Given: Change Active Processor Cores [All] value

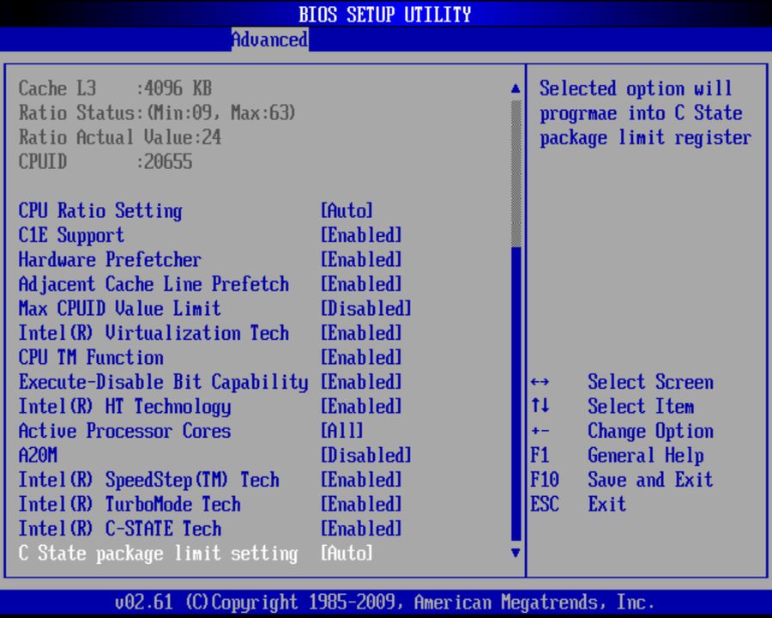Looking at the screenshot, I should [x=342, y=431].
